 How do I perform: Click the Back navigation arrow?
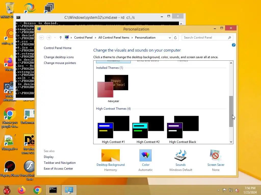42,38
